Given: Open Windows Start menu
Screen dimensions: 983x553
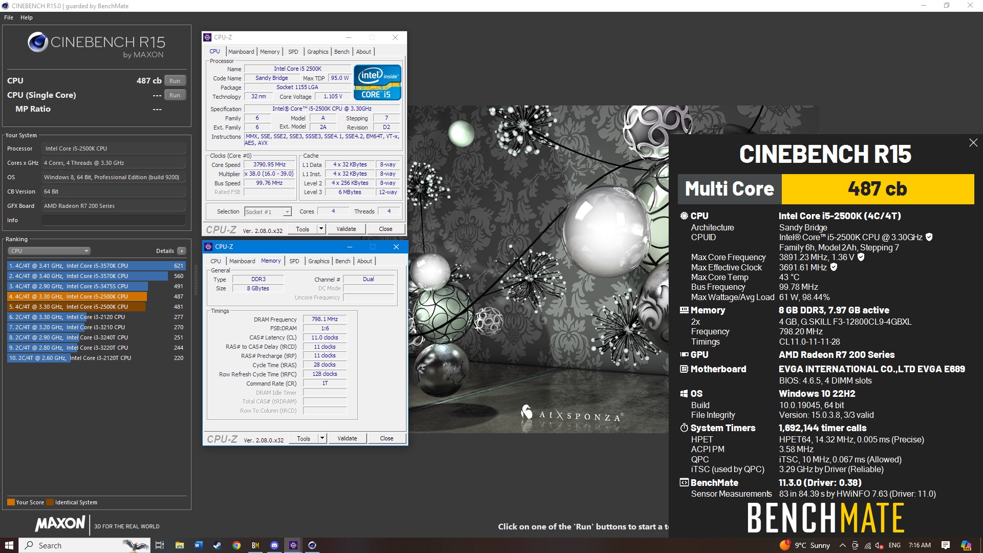Looking at the screenshot, I should [9, 545].
